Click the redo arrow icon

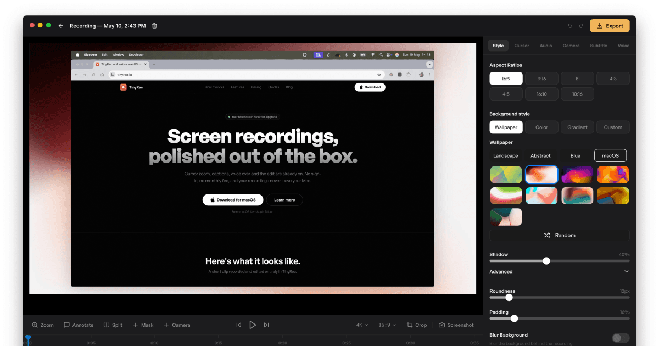[x=581, y=26]
